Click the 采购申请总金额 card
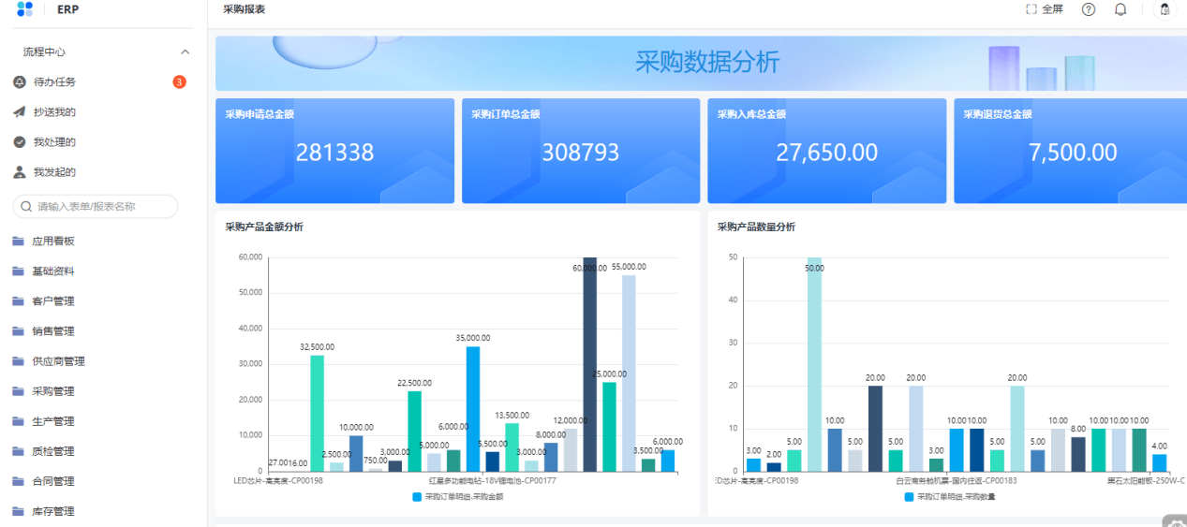The image size is (1187, 527). click(334, 151)
